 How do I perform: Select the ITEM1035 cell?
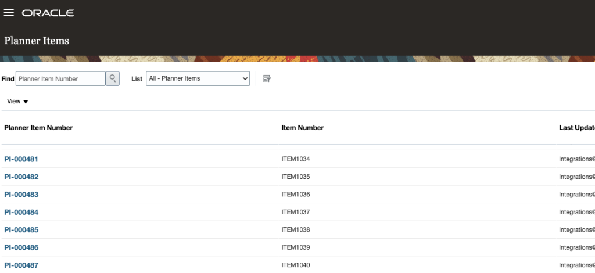[296, 177]
